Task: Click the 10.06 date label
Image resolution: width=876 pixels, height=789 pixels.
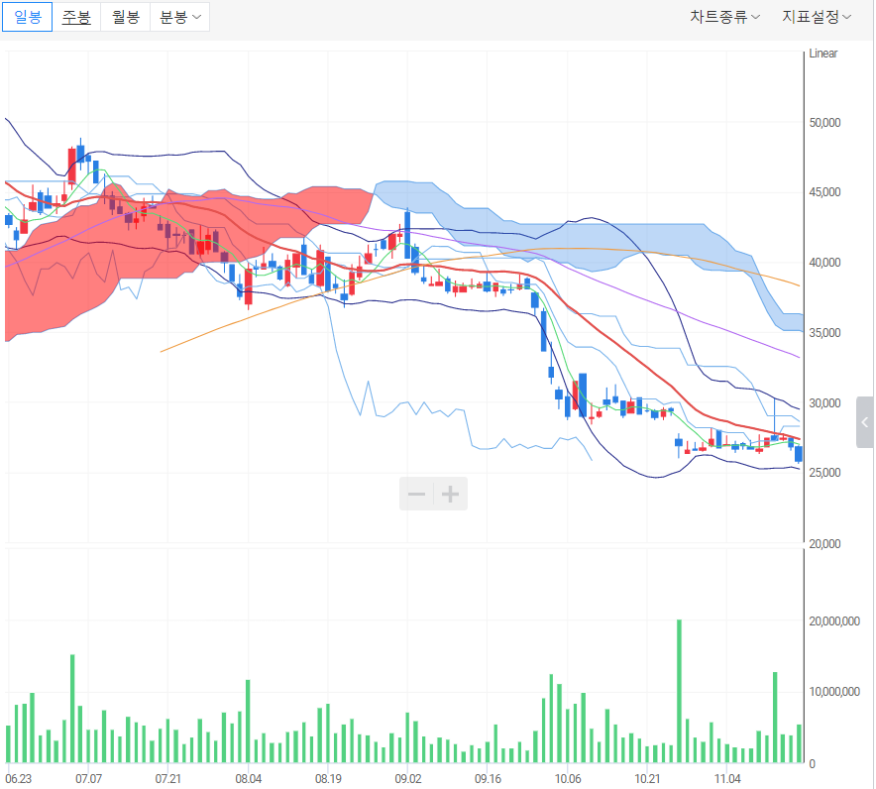Action: (x=568, y=778)
